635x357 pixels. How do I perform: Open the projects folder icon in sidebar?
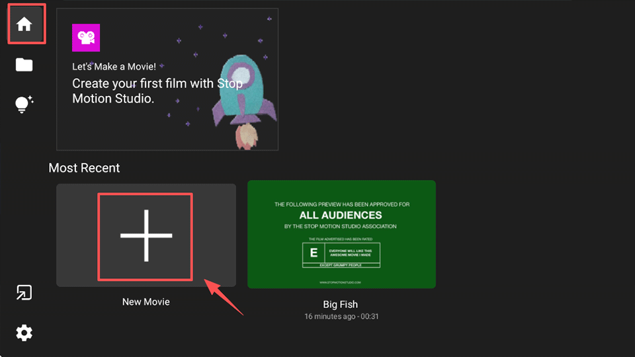pyautogui.click(x=24, y=64)
